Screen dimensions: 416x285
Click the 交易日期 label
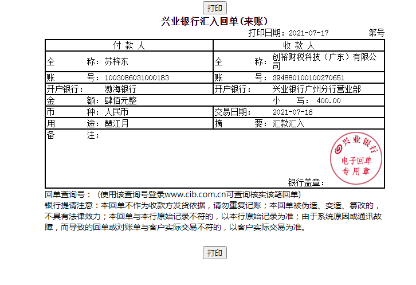point(233,112)
